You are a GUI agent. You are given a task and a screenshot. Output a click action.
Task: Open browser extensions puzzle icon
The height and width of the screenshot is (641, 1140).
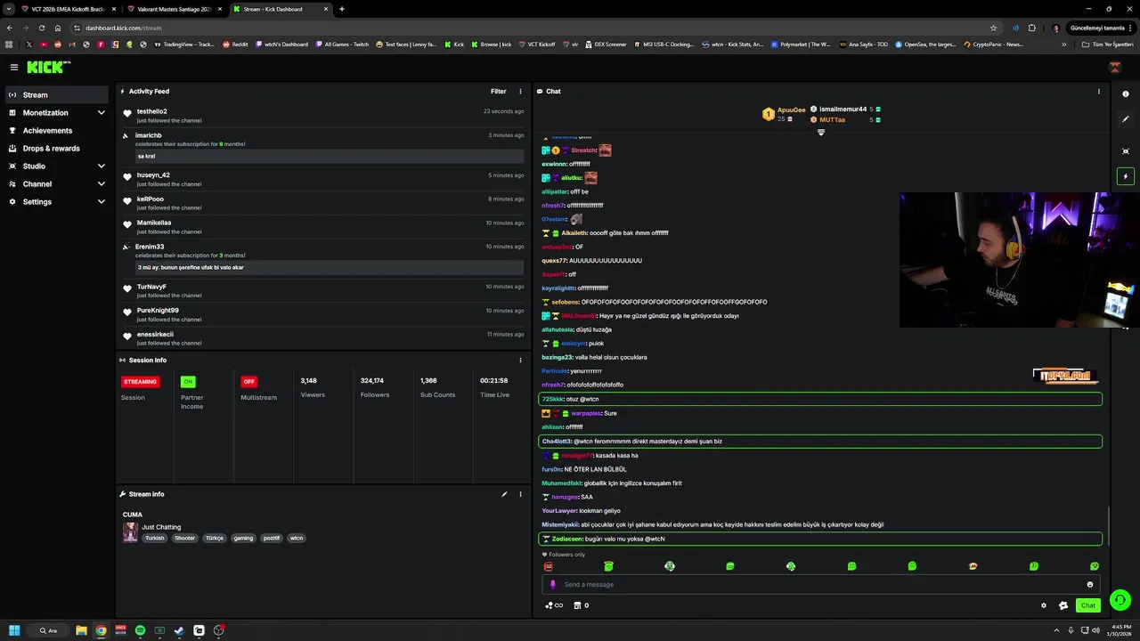pyautogui.click(x=1032, y=28)
